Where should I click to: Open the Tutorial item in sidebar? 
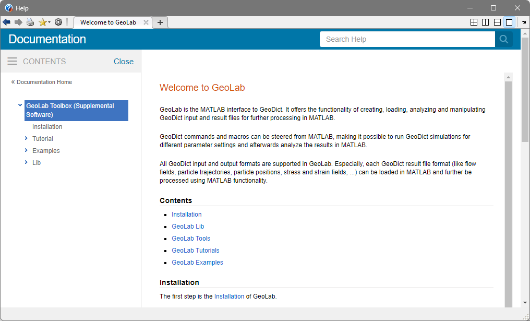click(x=43, y=139)
